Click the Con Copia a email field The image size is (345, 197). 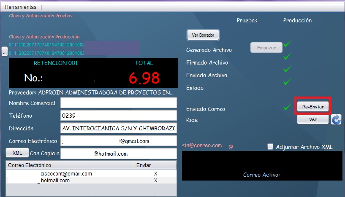[118, 154]
